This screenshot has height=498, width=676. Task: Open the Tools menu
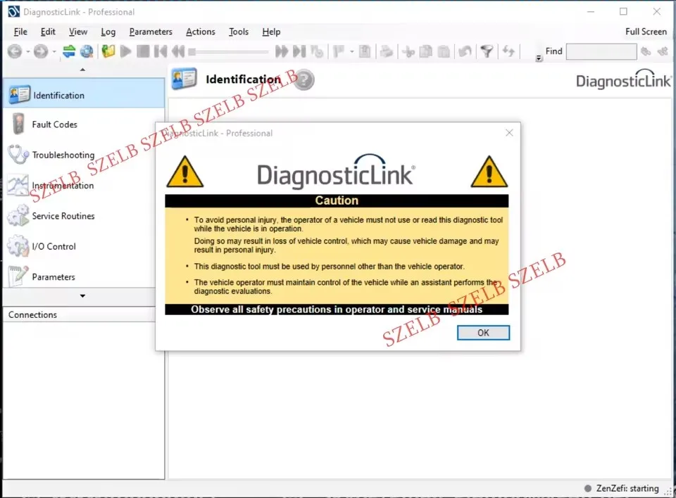pos(239,32)
